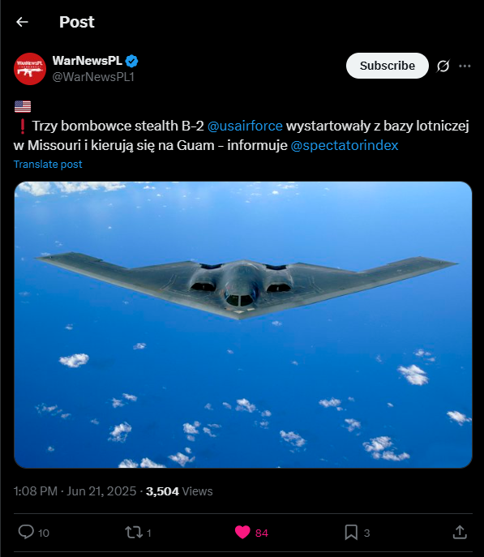
Task: Subscribe to WarNewsPL
Action: point(387,66)
